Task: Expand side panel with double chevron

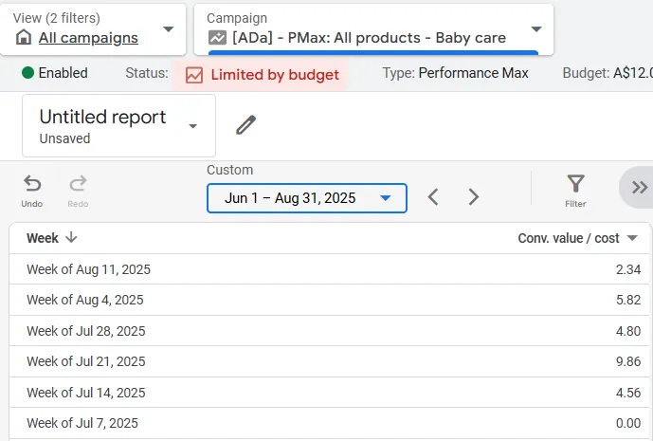Action: pos(640,187)
